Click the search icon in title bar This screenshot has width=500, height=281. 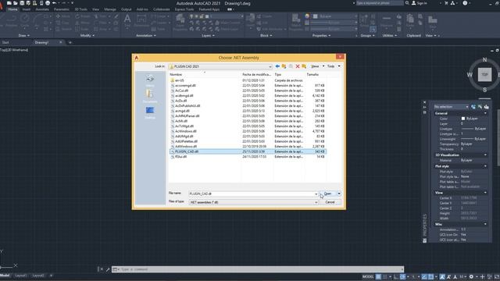407,3
